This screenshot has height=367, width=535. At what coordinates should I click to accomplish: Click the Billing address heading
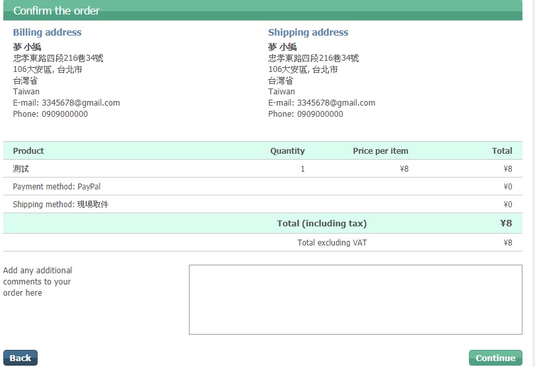coord(48,32)
